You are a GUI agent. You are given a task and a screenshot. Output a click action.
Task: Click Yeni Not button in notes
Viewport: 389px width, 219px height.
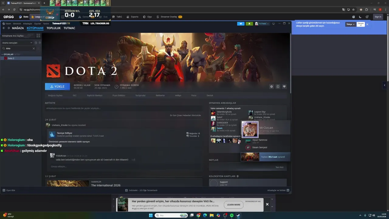(279, 167)
